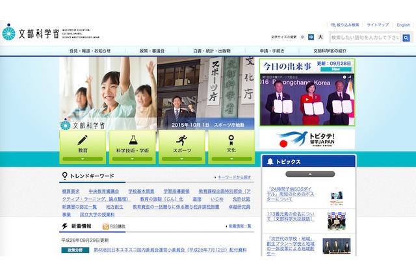This screenshot has width=416, height=277.
Task: Click the 113番元素 topic photo thumbnail
Action: 337,220
